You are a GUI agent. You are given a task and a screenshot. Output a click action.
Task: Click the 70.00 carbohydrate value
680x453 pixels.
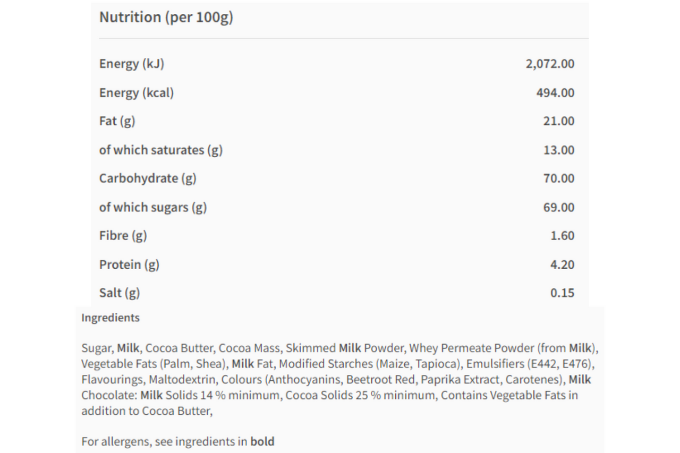point(559,178)
